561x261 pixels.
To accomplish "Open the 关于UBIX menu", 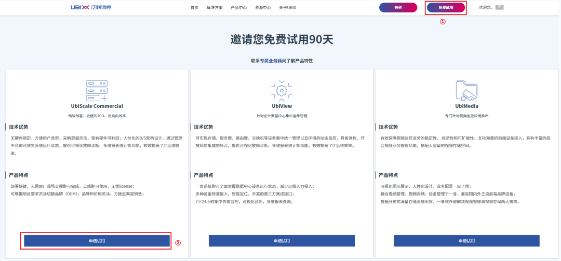I will point(288,7).
